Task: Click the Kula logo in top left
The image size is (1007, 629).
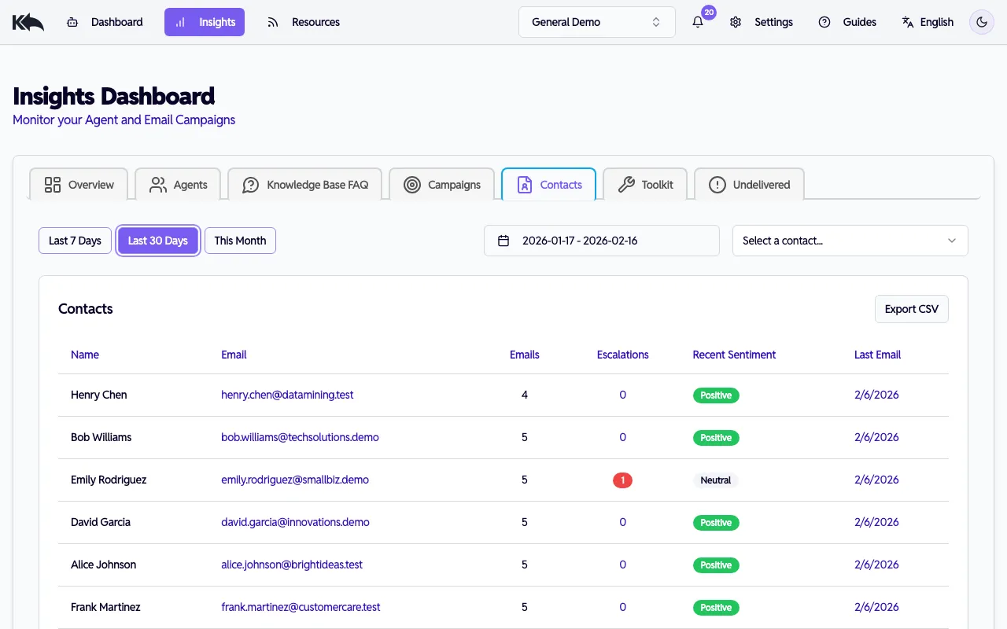Action: pos(28,21)
